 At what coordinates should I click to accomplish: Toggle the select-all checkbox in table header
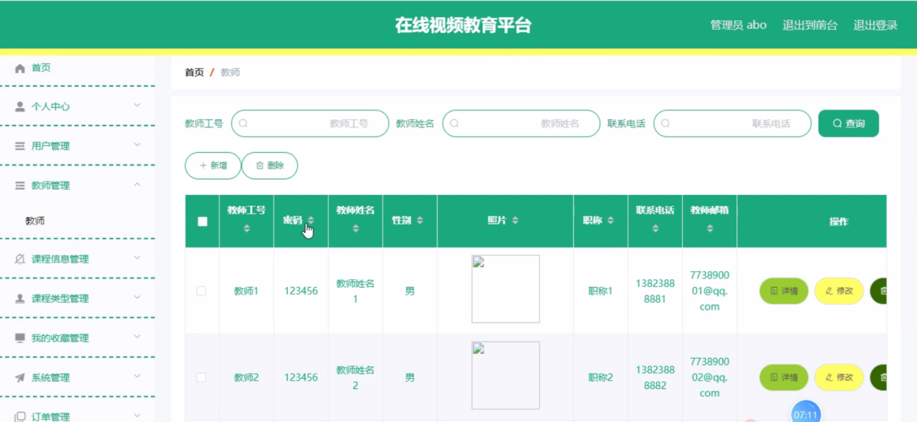coord(202,222)
